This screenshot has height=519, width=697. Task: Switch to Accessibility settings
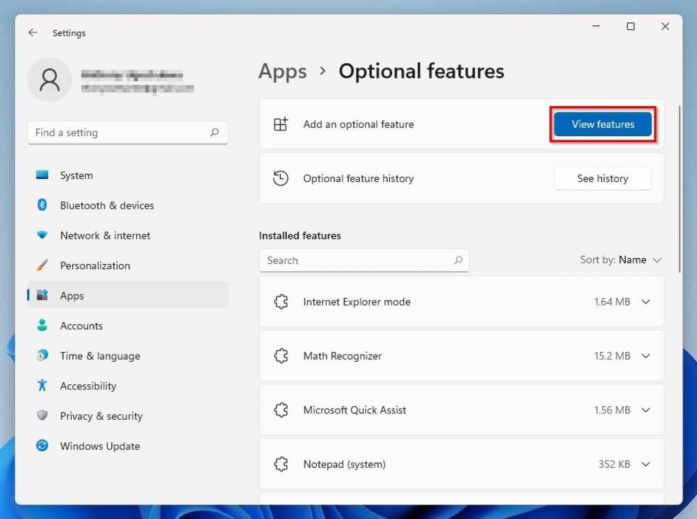[88, 386]
